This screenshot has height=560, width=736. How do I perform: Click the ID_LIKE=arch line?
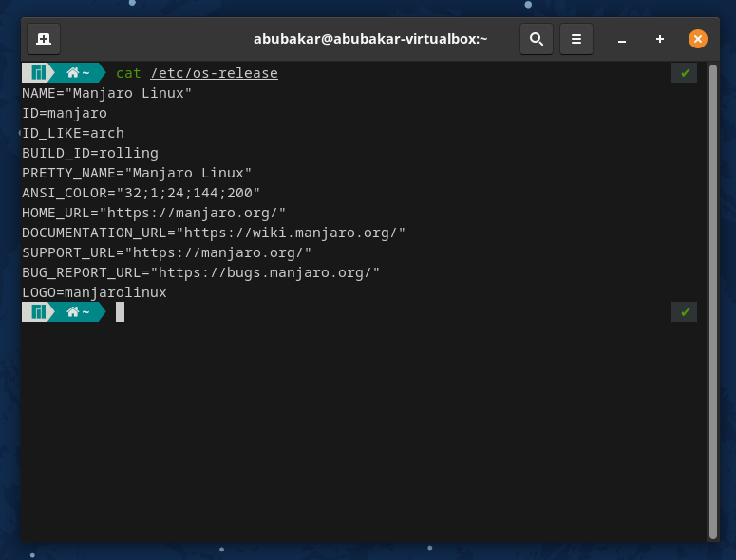[x=73, y=133]
